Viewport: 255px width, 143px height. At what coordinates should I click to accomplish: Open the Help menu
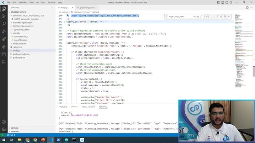(60, 2)
